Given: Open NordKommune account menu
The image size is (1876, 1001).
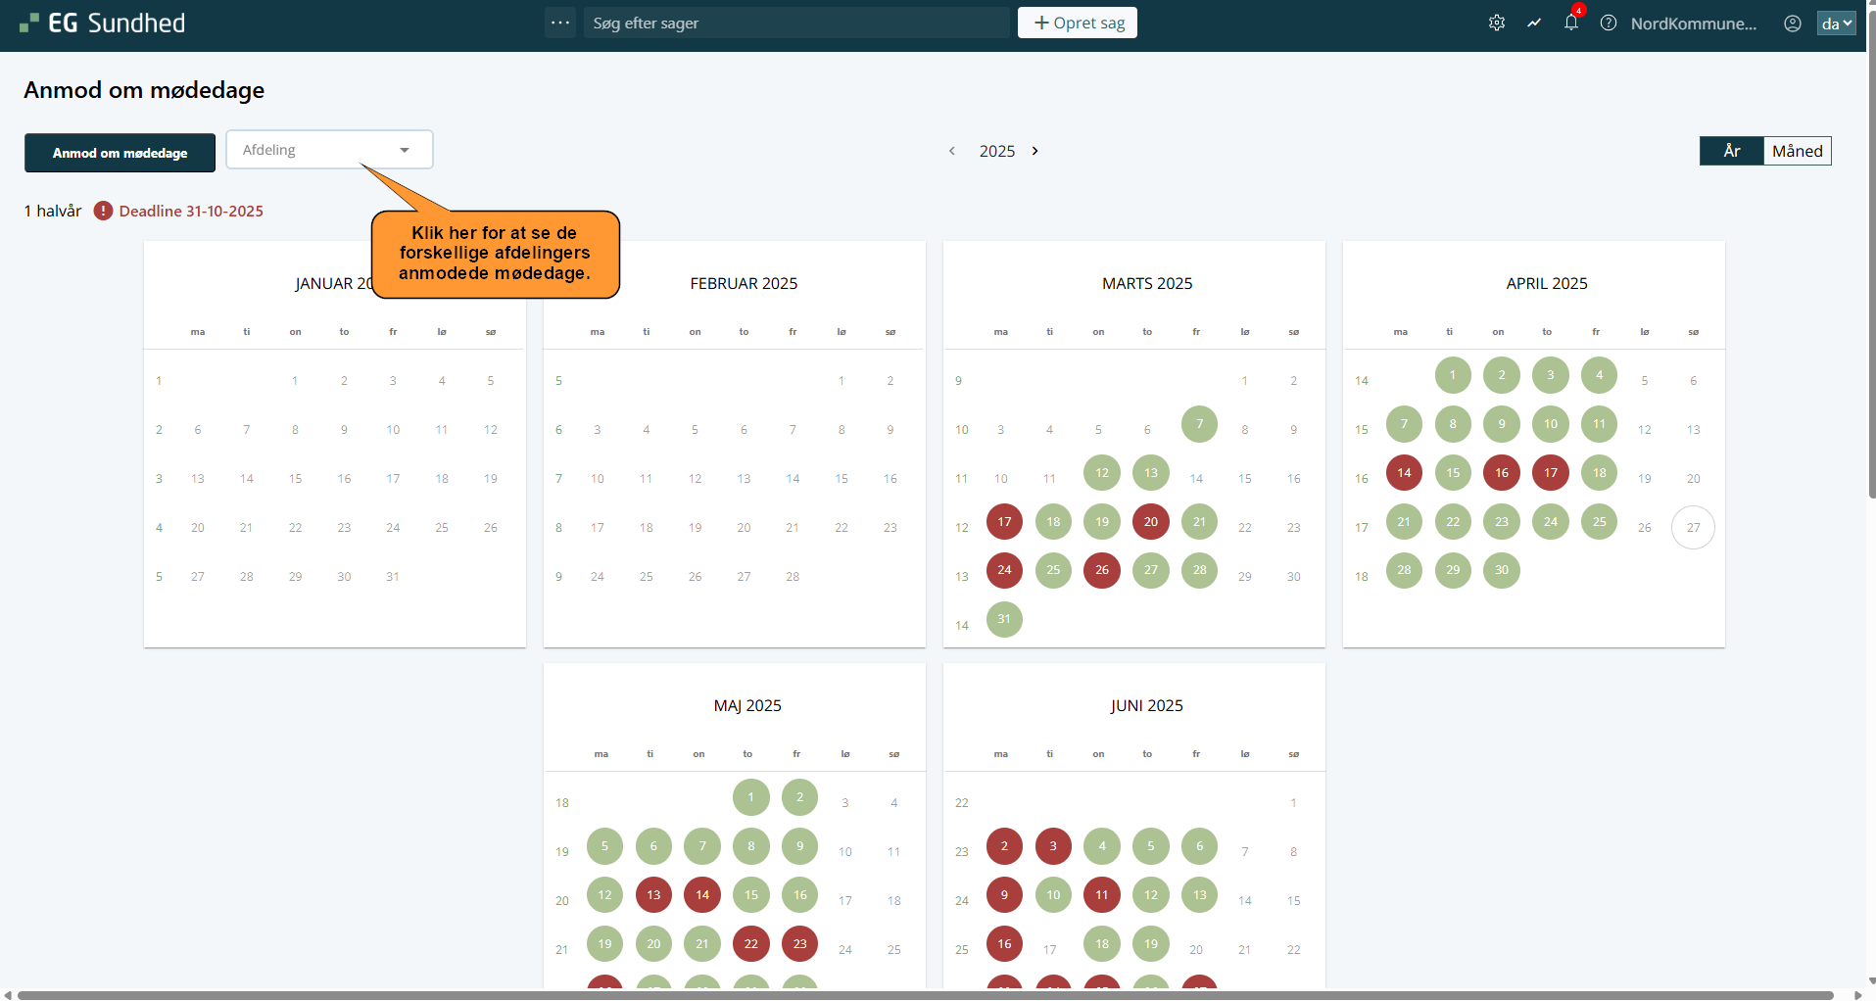Looking at the screenshot, I should point(1693,24).
